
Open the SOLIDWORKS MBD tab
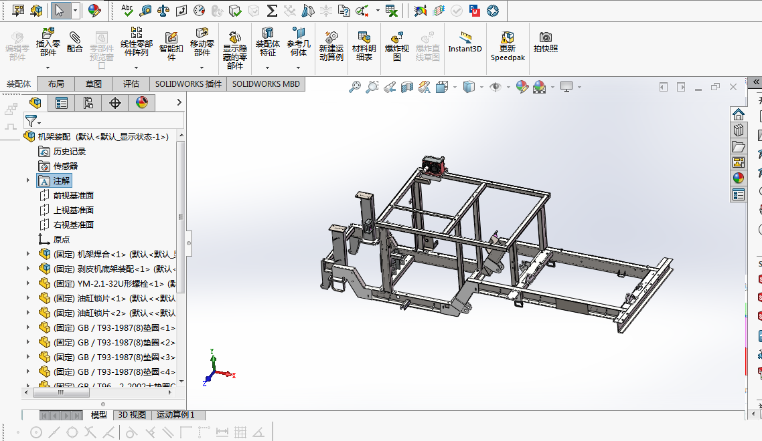click(266, 84)
